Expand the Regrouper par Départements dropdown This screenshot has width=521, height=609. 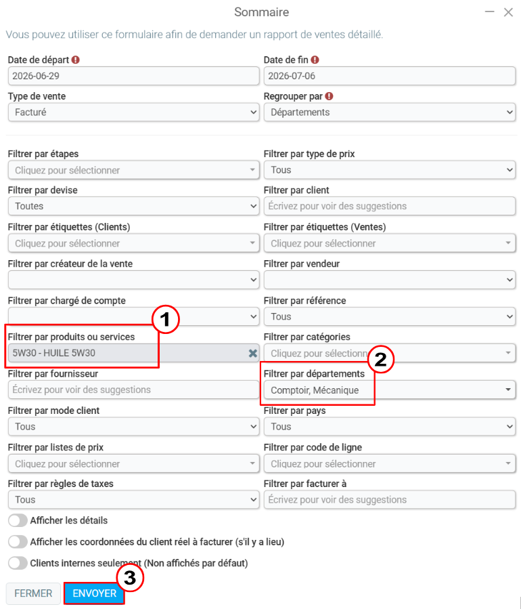pyautogui.click(x=390, y=112)
